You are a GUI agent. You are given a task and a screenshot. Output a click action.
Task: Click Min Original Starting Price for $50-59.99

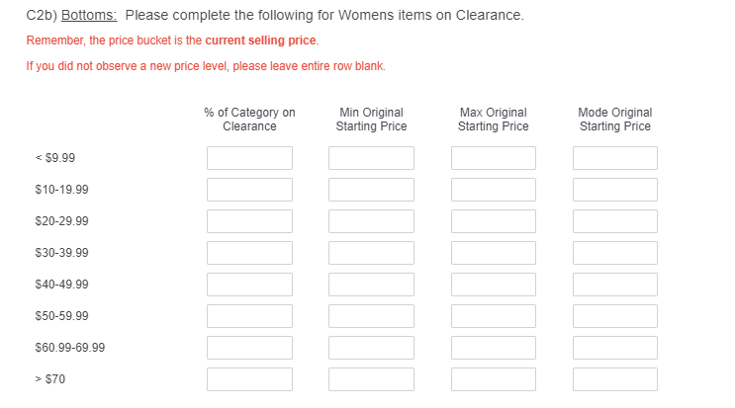point(371,316)
